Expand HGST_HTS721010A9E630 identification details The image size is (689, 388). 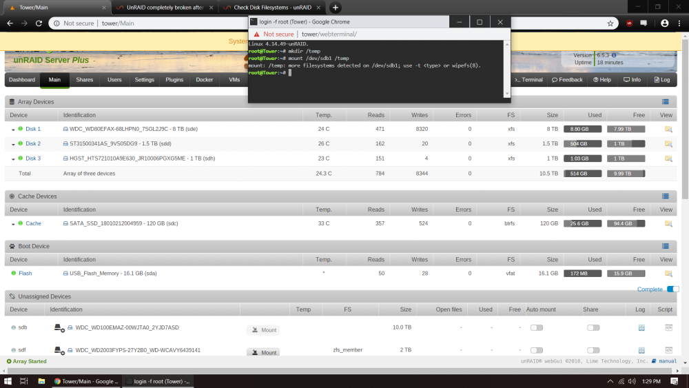pyautogui.click(x=65, y=159)
